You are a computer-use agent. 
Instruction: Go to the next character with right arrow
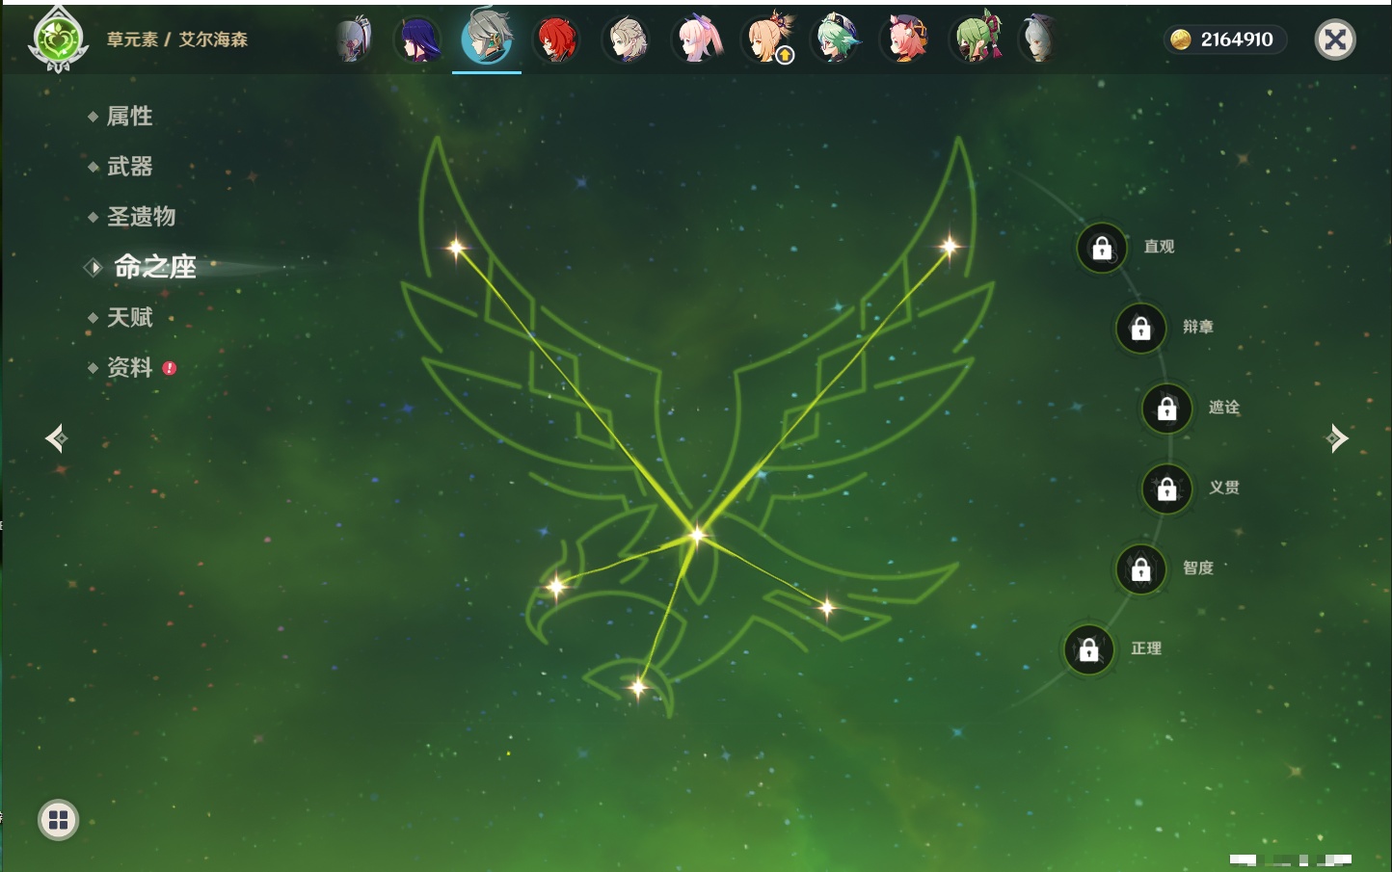(1337, 438)
